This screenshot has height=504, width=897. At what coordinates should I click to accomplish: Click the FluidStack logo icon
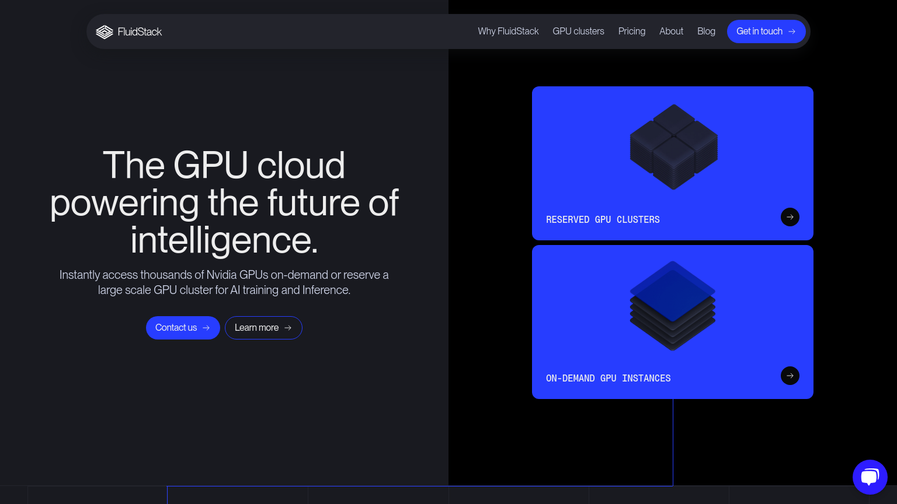pos(105,32)
